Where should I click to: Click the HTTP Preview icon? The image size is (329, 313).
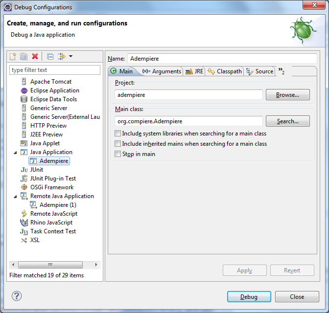pos(24,126)
